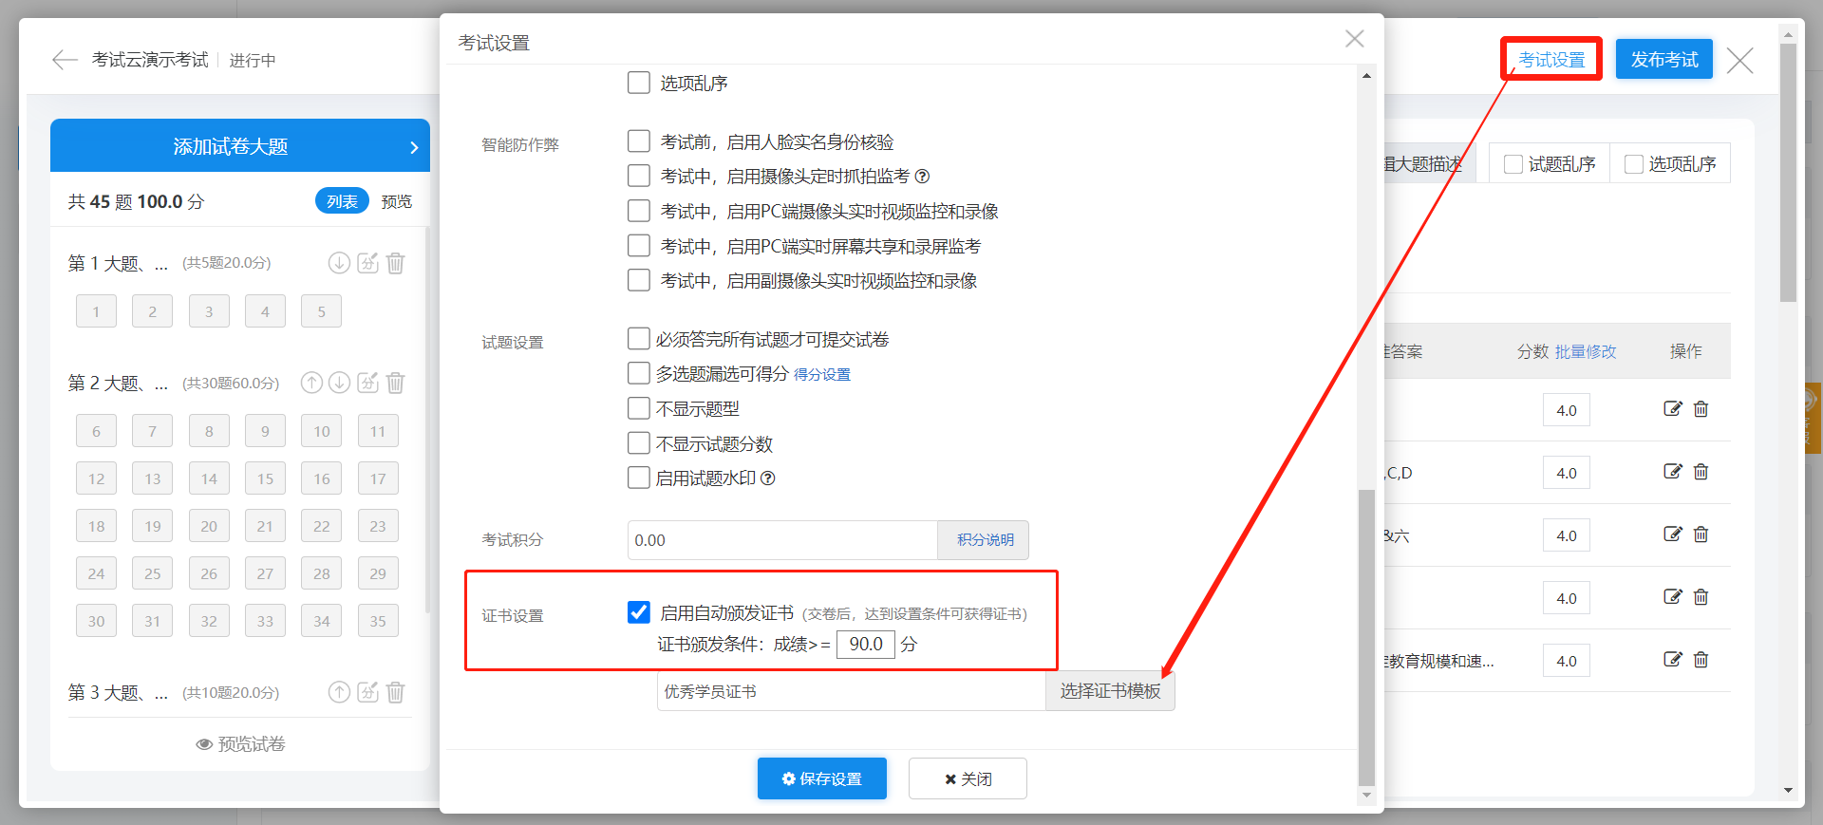Edit the question row with answer C,D
Screen dimensions: 1823x825
click(x=1672, y=472)
